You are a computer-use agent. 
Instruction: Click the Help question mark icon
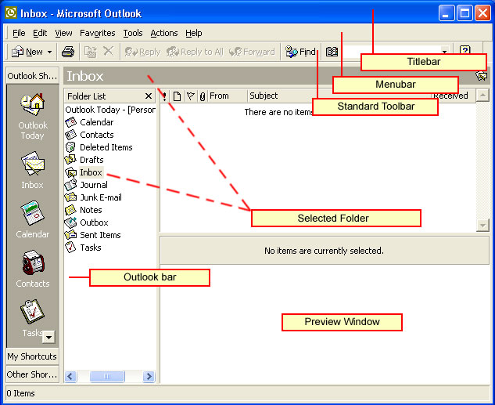[465, 51]
